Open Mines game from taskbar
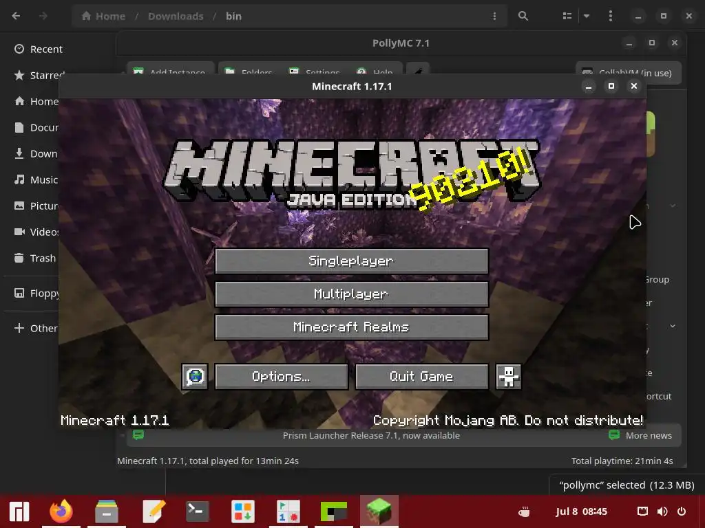The image size is (705, 528). click(x=288, y=511)
